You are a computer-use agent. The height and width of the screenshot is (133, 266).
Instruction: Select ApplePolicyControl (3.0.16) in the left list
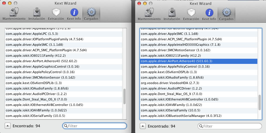click(x=64, y=72)
